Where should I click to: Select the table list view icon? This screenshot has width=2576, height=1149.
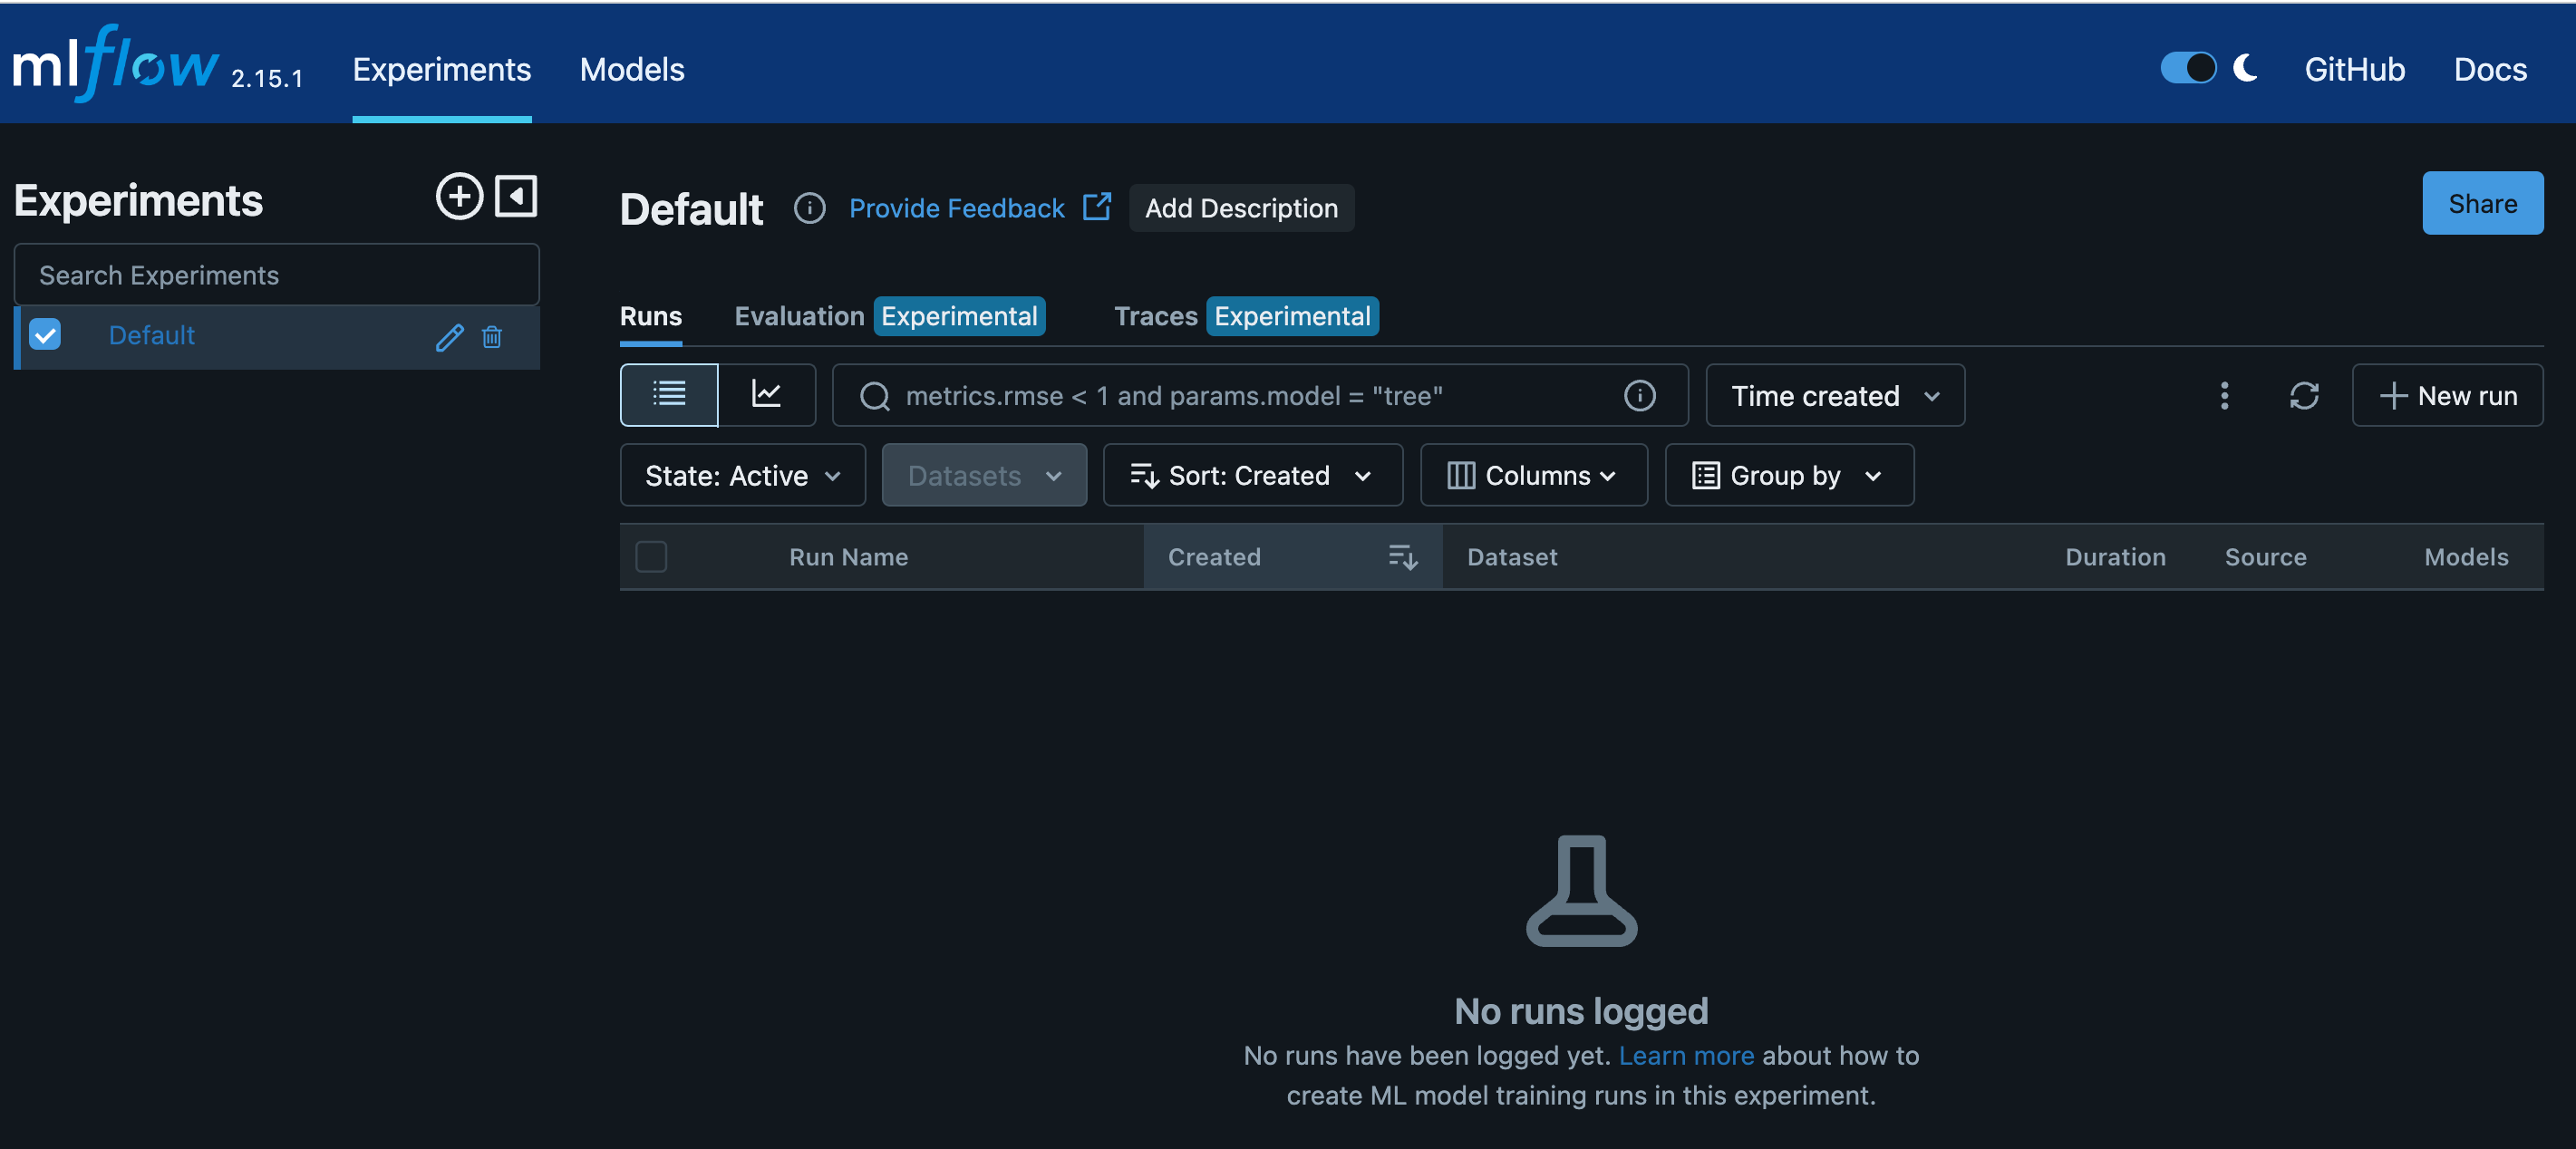tap(669, 395)
